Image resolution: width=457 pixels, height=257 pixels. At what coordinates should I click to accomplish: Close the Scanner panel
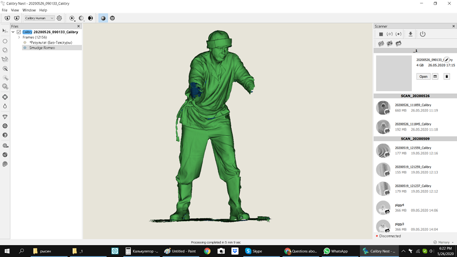coord(453,26)
